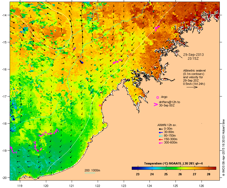Click the longitude axis label 123
The image size is (227, 188).
pos(124,186)
